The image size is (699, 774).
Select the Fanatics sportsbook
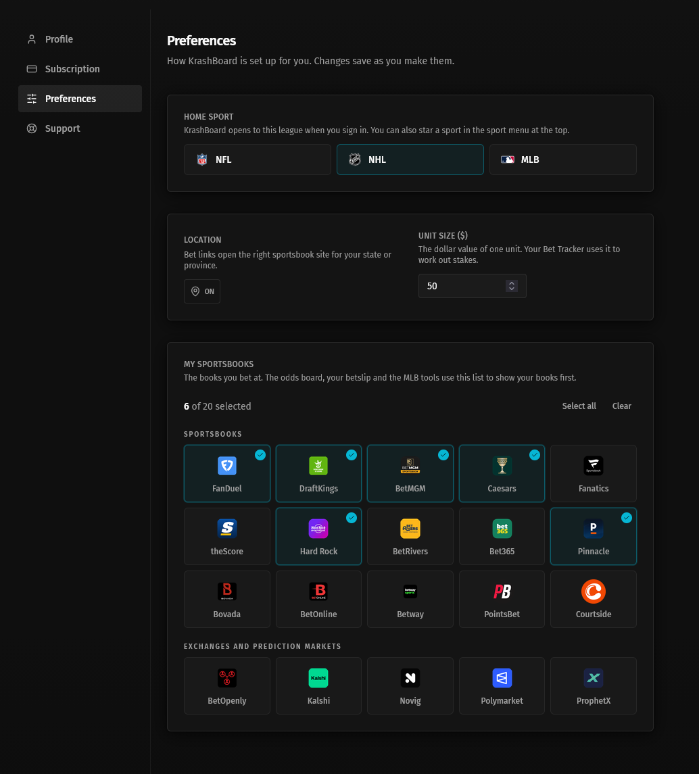[x=594, y=473]
